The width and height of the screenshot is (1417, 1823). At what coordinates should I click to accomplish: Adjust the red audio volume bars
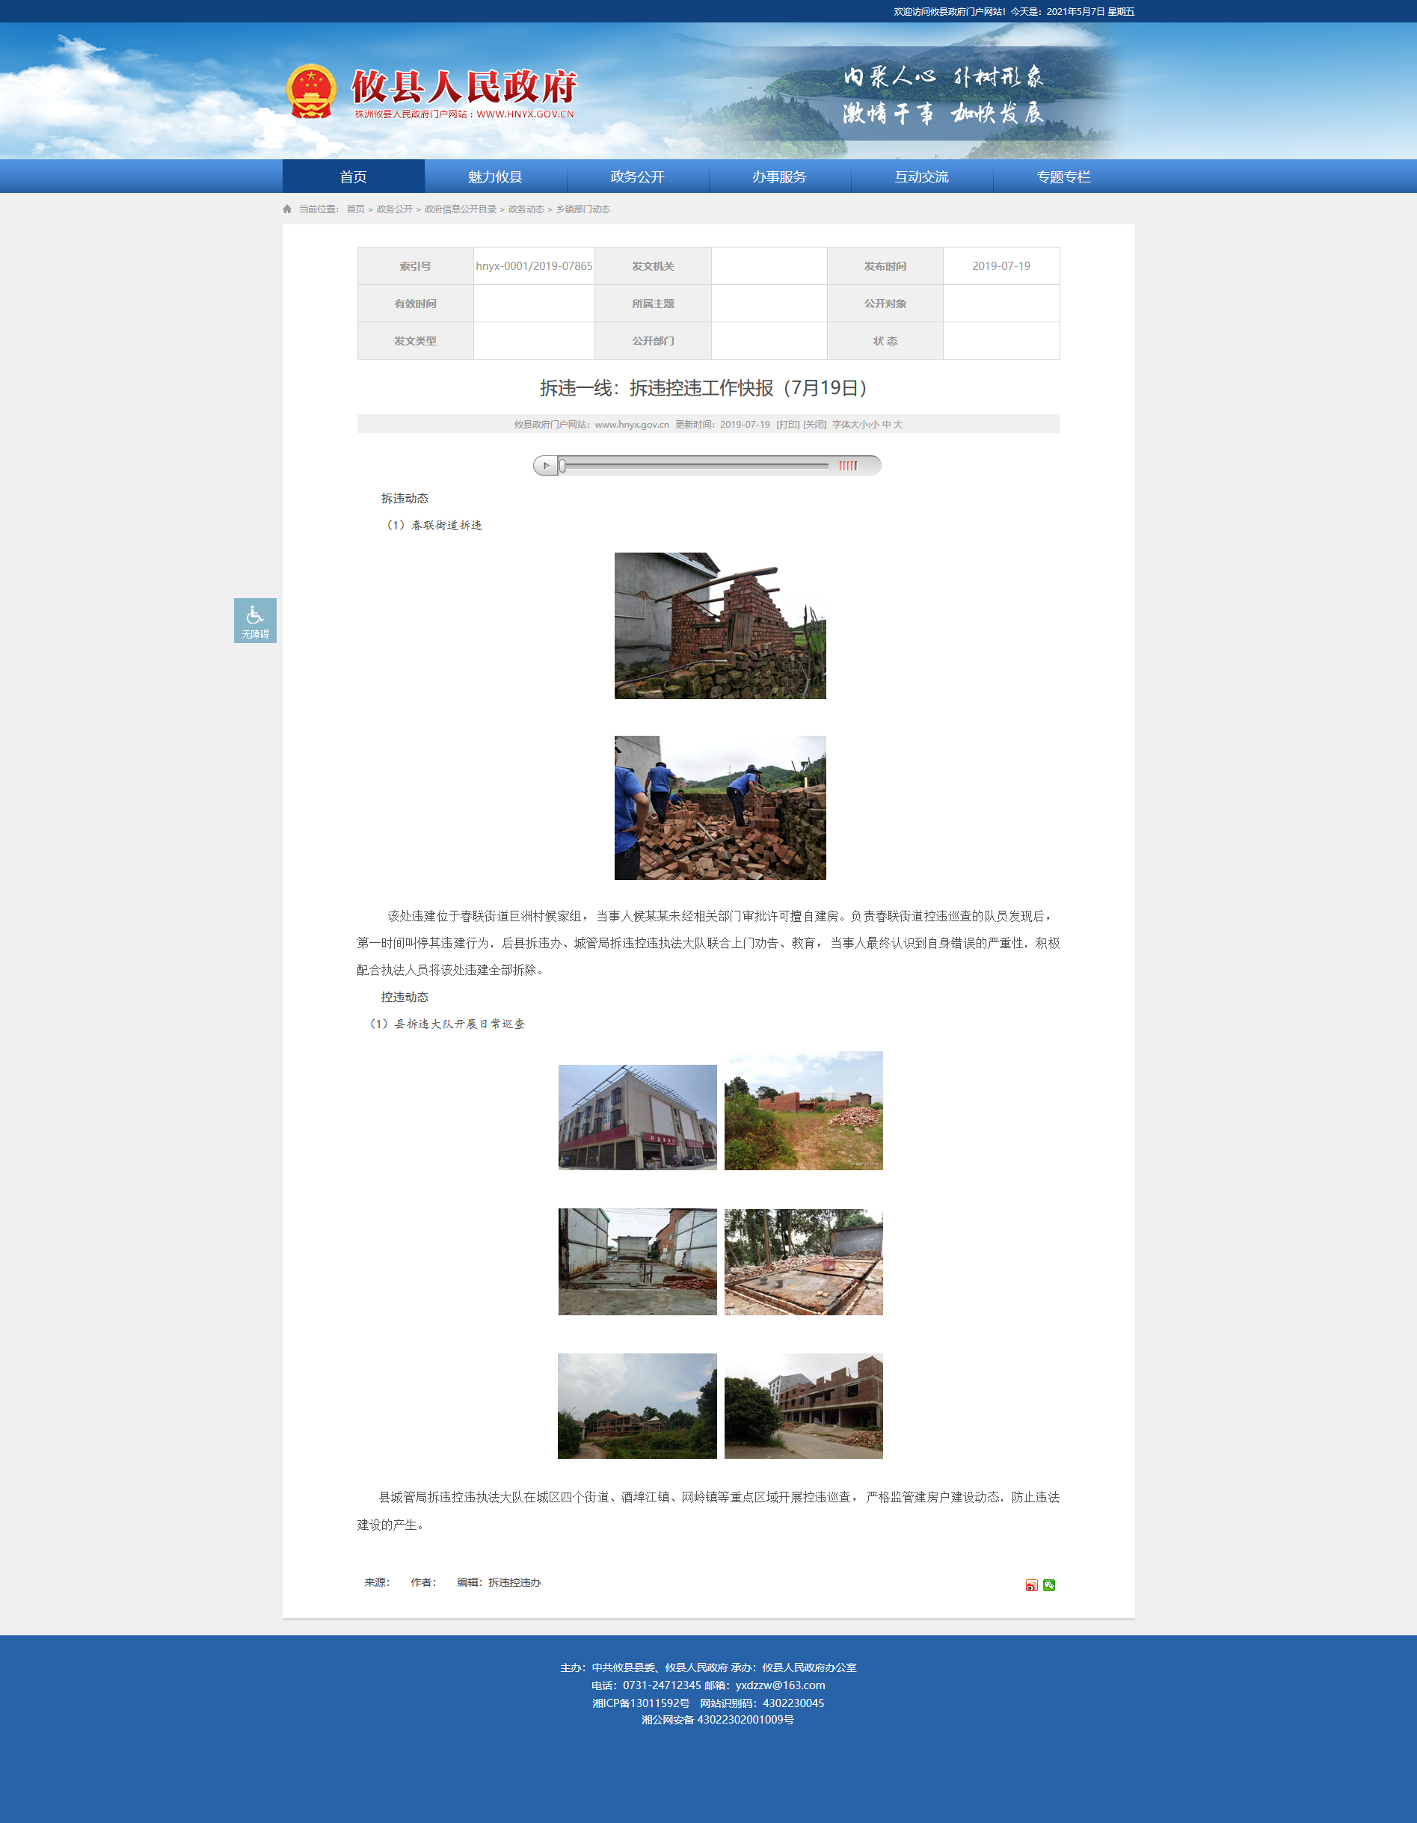pyautogui.click(x=848, y=466)
